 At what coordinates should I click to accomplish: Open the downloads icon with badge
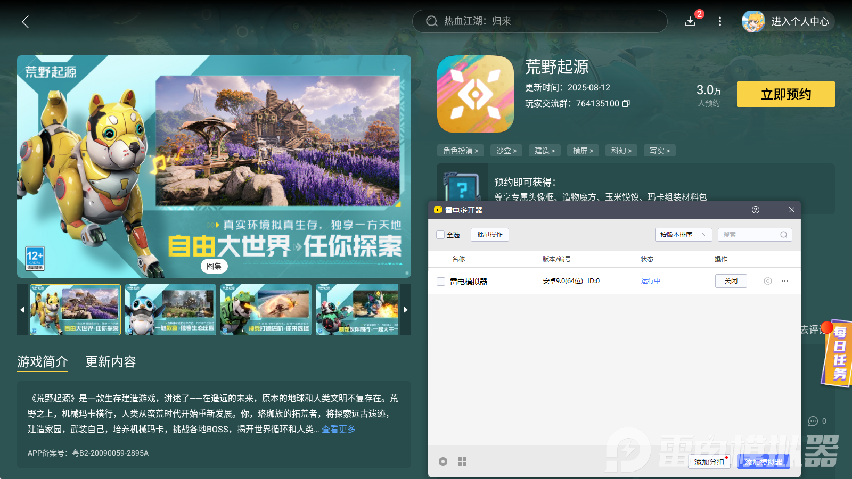690,21
